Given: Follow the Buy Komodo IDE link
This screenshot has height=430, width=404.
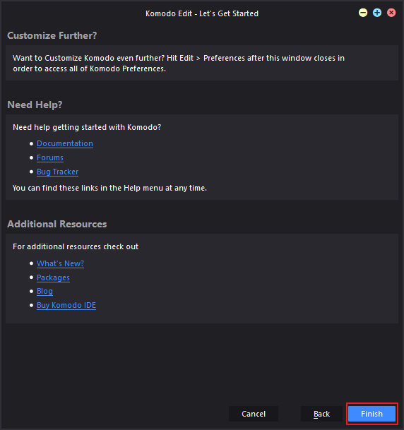Looking at the screenshot, I should 66,305.
